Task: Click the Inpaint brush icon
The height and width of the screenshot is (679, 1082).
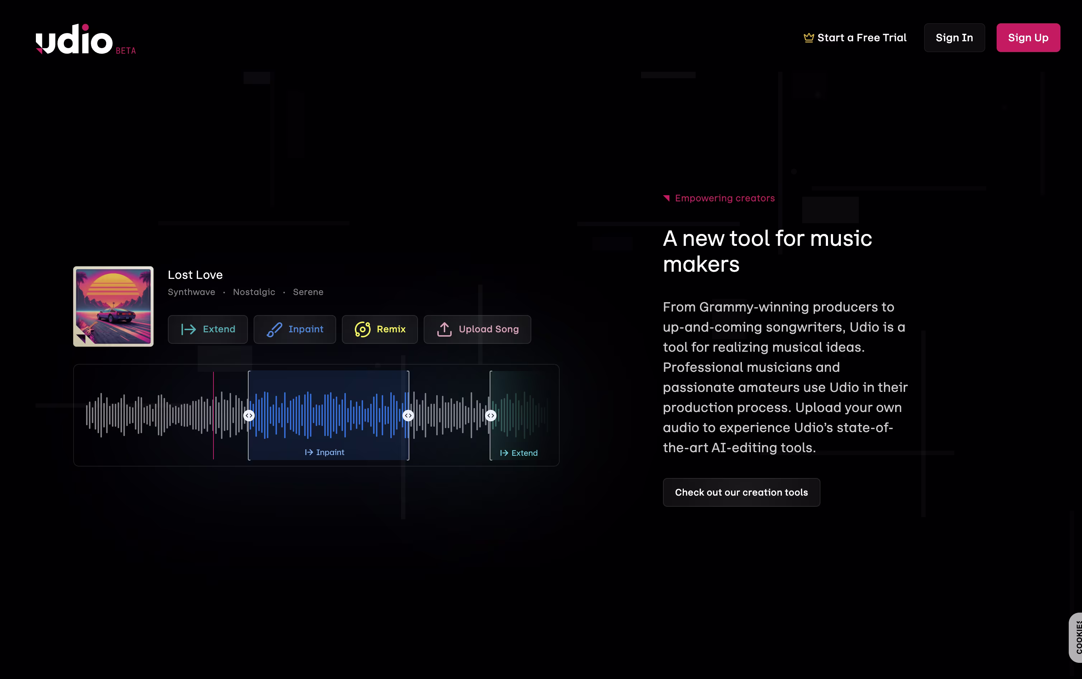Action: [274, 329]
